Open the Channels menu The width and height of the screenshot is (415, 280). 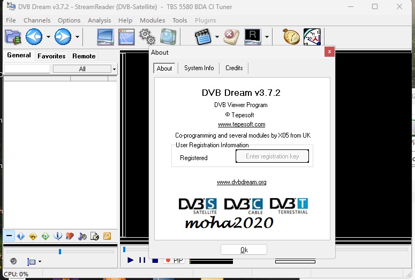37,20
